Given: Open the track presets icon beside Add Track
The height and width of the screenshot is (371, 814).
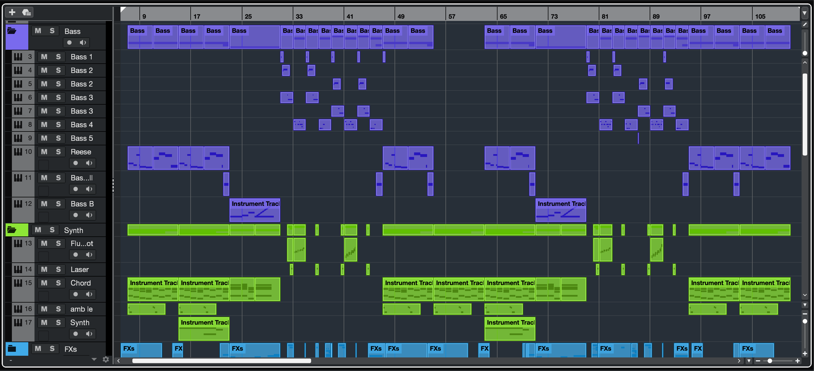Looking at the screenshot, I should (27, 12).
